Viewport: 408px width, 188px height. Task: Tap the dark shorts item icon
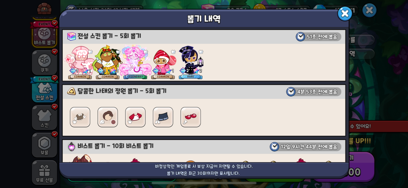[x=163, y=117]
